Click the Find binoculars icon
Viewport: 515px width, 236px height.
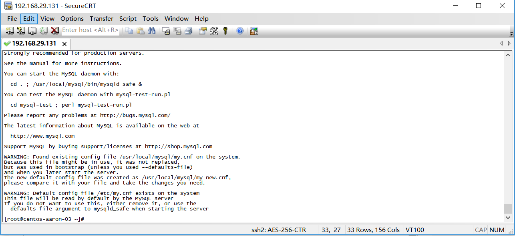pos(151,30)
